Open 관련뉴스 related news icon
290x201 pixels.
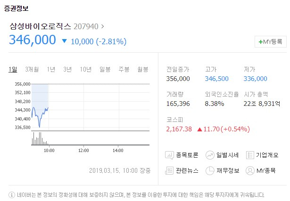170,170
